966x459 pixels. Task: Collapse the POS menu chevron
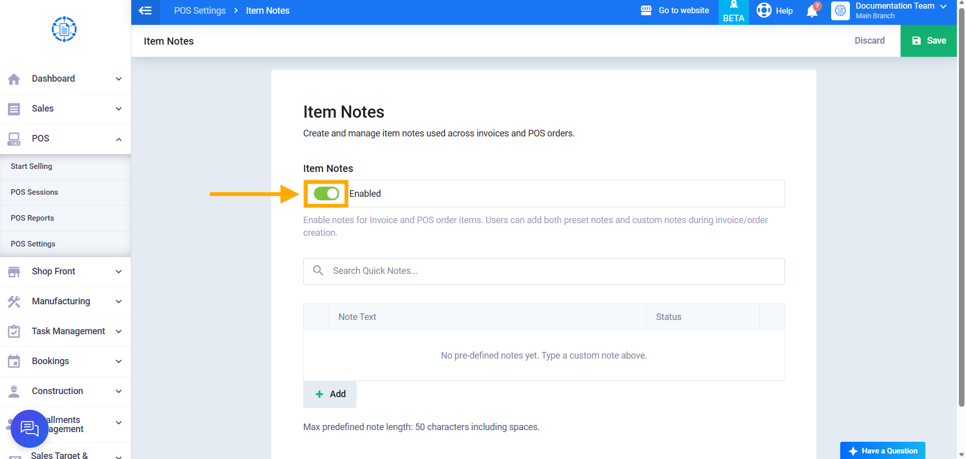click(x=119, y=139)
